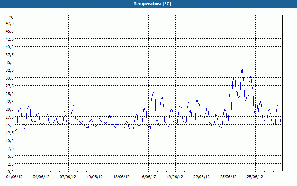Click the 12,5 y-axis label

(x=10, y=133)
